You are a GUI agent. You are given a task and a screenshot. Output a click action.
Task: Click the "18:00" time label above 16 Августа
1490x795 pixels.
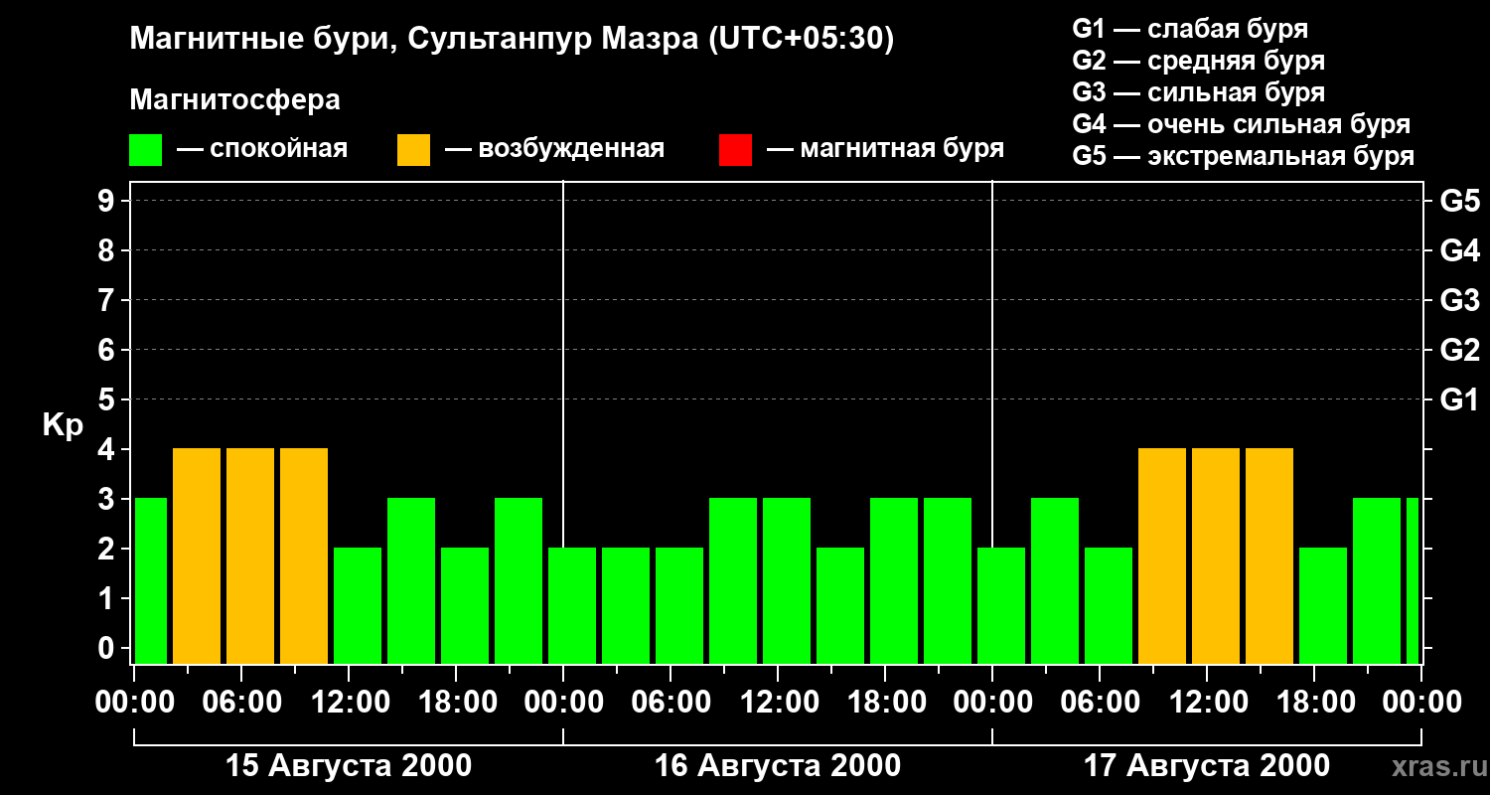point(885,703)
